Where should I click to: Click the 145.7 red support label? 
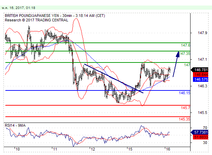[186, 108]
